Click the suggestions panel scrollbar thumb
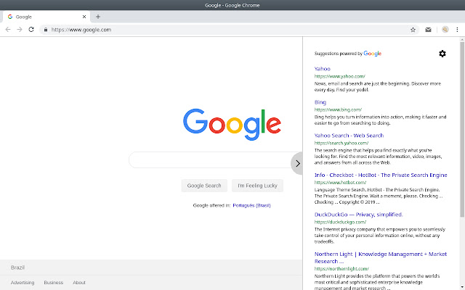This screenshot has height=290, width=465. tap(462, 129)
